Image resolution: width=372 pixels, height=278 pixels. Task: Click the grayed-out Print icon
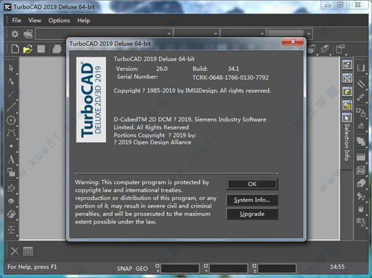pos(56,49)
